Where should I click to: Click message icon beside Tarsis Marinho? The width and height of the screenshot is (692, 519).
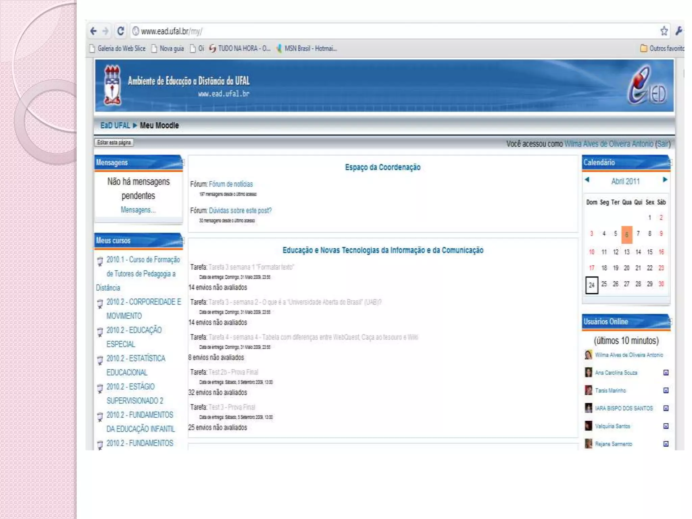point(666,391)
